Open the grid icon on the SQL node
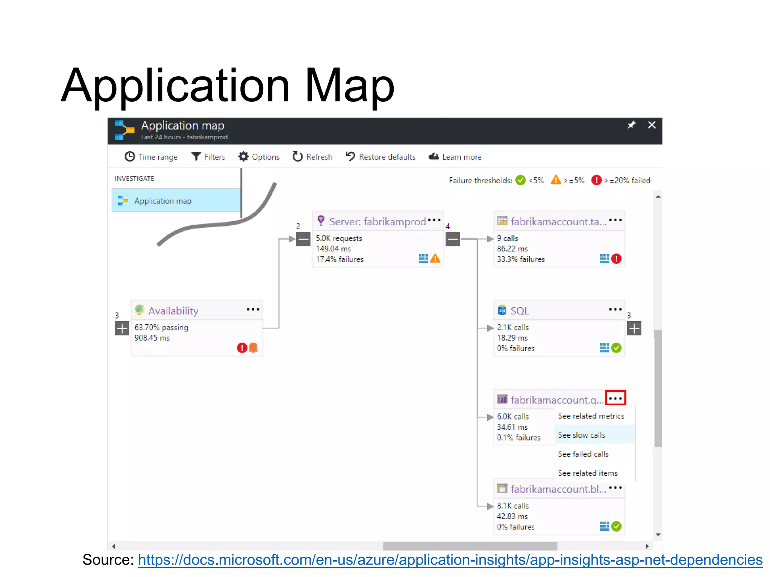This screenshot has width=770, height=577. pos(604,348)
